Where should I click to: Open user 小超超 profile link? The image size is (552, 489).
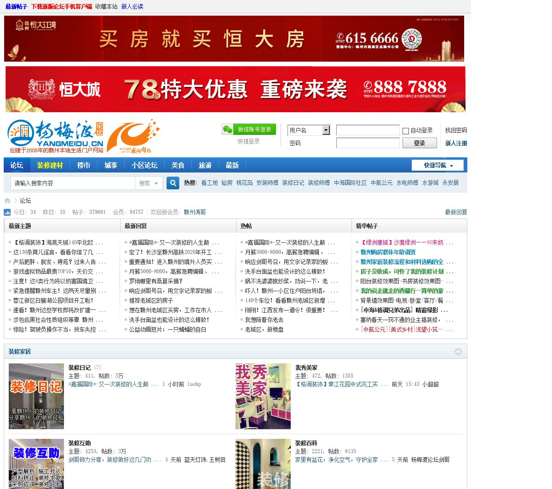click(431, 384)
